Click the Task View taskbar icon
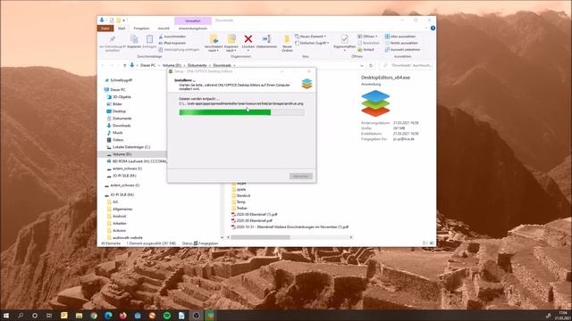The width and height of the screenshot is (572, 321). [49, 315]
